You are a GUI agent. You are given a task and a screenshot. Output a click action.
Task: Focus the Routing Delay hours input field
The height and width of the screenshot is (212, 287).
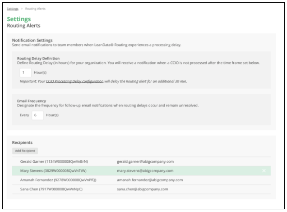[x=25, y=72]
